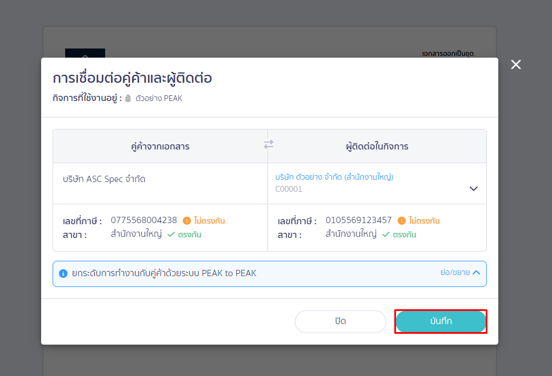Click เอกสารออกเป็นชุด in background page
This screenshot has height=376, width=552.
[x=448, y=54]
